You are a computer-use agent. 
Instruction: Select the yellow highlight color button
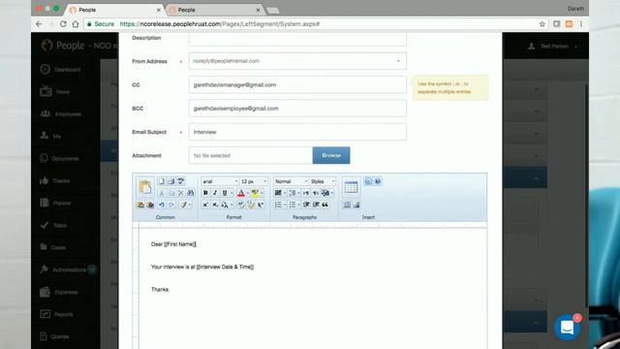pyautogui.click(x=255, y=193)
